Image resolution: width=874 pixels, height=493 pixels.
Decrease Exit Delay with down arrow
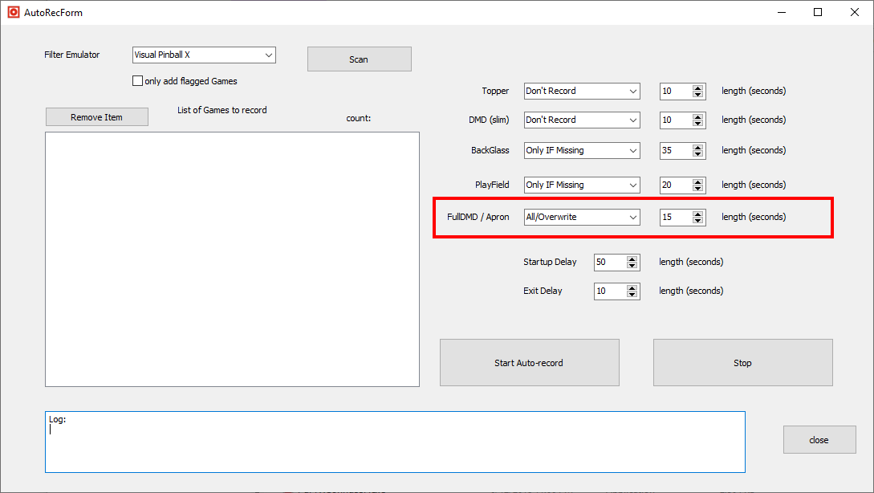632,295
